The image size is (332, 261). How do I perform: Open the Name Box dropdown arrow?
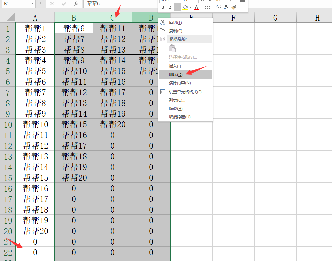point(32,3)
